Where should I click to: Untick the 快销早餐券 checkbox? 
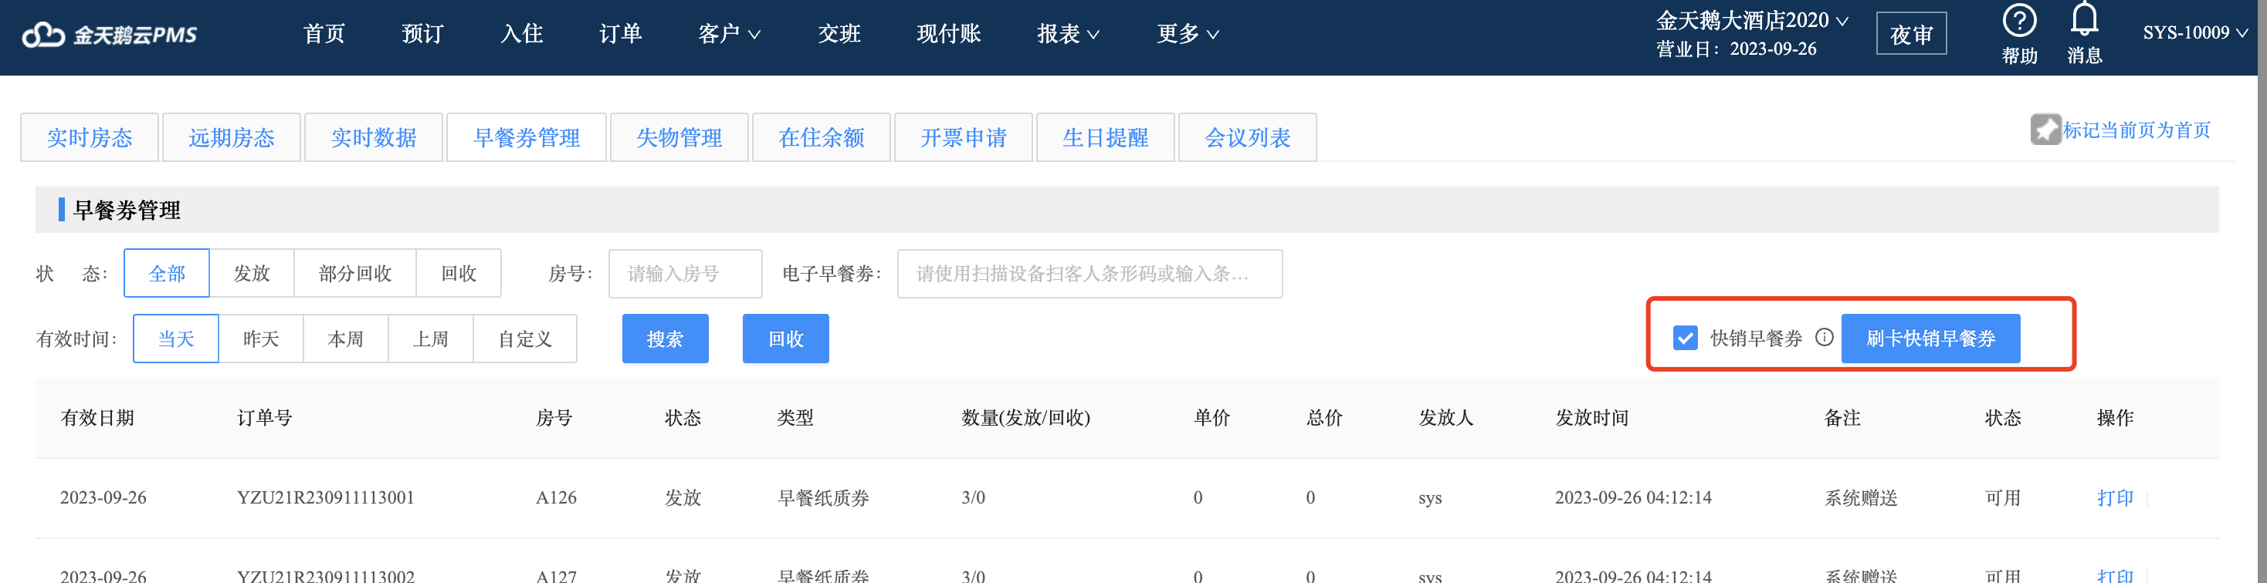(1686, 338)
